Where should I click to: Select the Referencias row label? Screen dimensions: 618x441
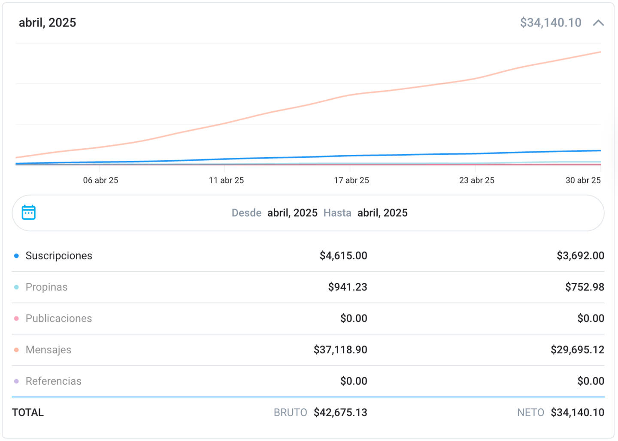pyautogui.click(x=54, y=381)
